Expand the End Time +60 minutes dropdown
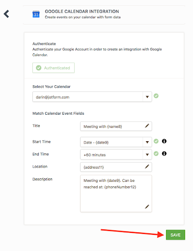 pyautogui.click(x=116, y=154)
